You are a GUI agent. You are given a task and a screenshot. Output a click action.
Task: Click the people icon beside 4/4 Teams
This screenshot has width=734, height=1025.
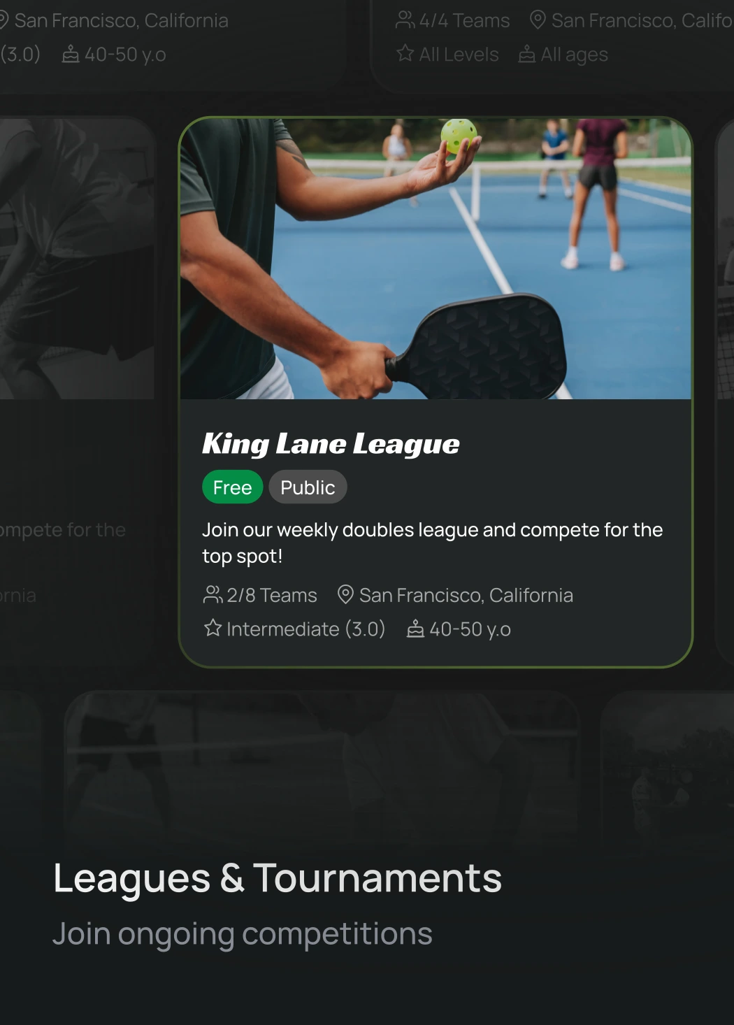pyautogui.click(x=405, y=20)
